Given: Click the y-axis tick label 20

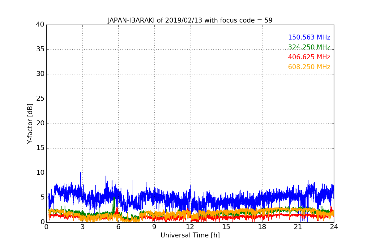Looking at the screenshot, I should [40, 124].
